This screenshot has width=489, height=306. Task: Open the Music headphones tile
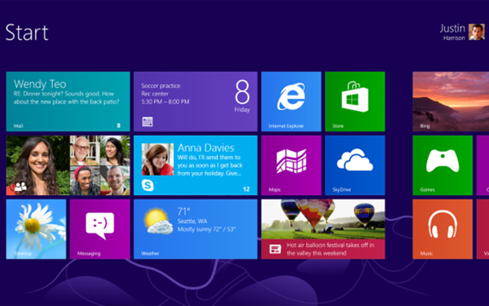point(443,229)
